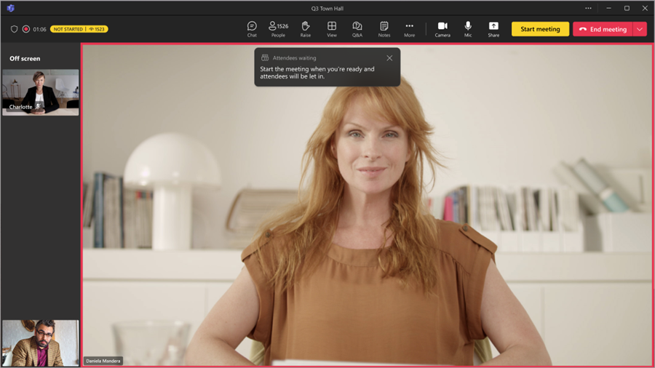Click the Not Started attendee count badge
655x368 pixels.
79,29
